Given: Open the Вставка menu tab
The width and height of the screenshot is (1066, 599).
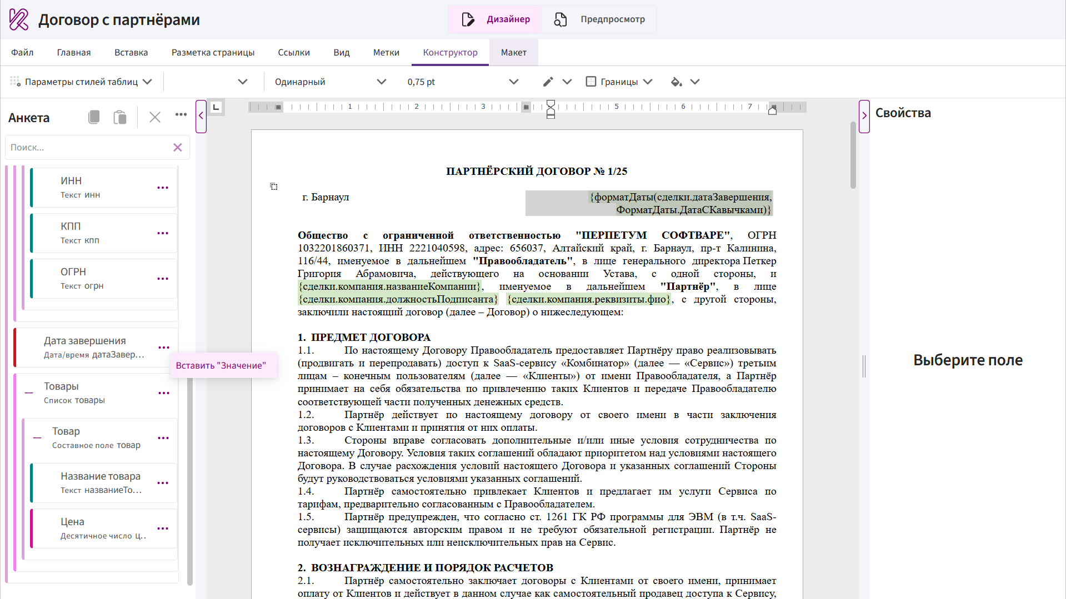Looking at the screenshot, I should click(131, 52).
